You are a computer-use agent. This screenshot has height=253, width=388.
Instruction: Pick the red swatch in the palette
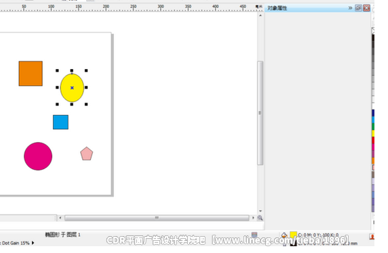(373, 140)
